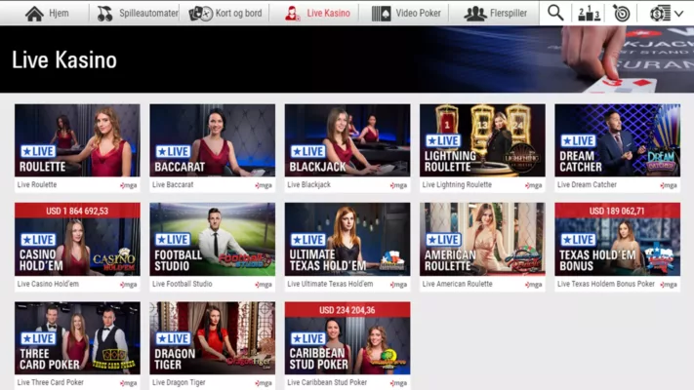This screenshot has height=390, width=694.
Task: Open the search magnifier icon
Action: (555, 13)
